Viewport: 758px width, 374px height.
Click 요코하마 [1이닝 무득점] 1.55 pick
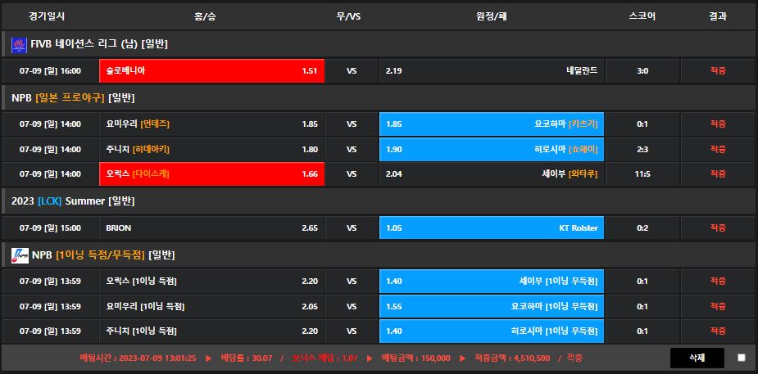(491, 306)
